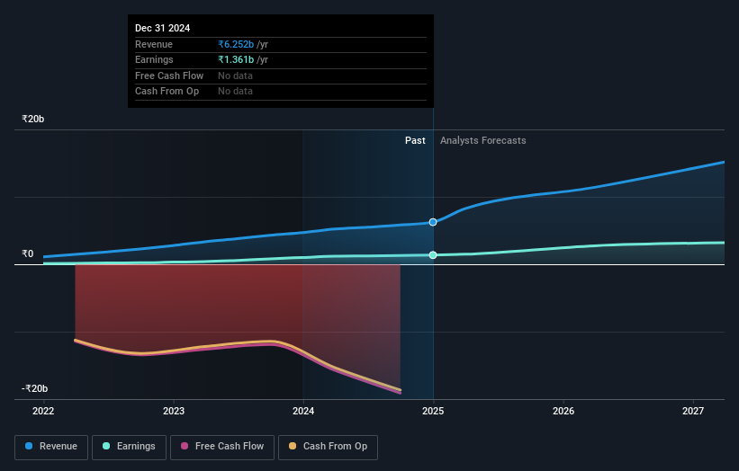Click the Analysts Forecasts label

(x=483, y=140)
